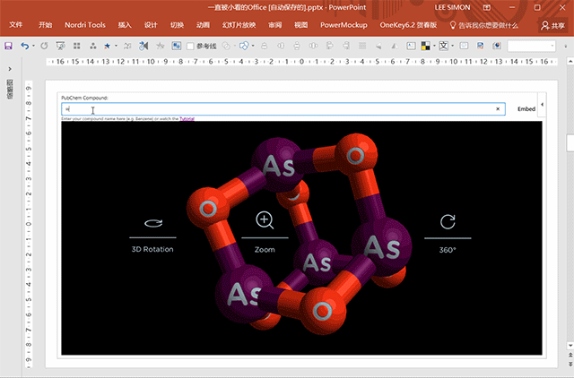Screen dimensions: 574x378
Task: Toggle the 参考线 guides checkbox
Action: coord(190,46)
